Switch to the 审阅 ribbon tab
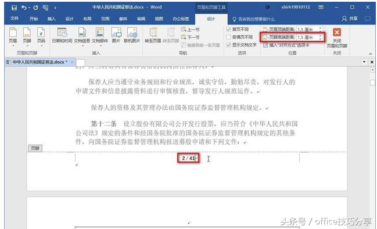Screen dimensions: 377x229 pyautogui.click(x=141, y=19)
